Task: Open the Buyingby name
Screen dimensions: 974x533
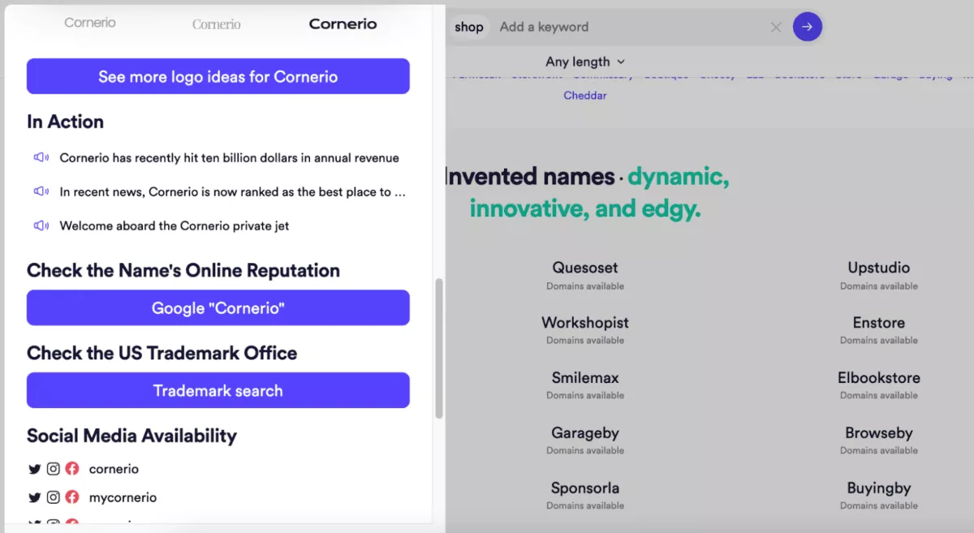Action: [x=879, y=488]
